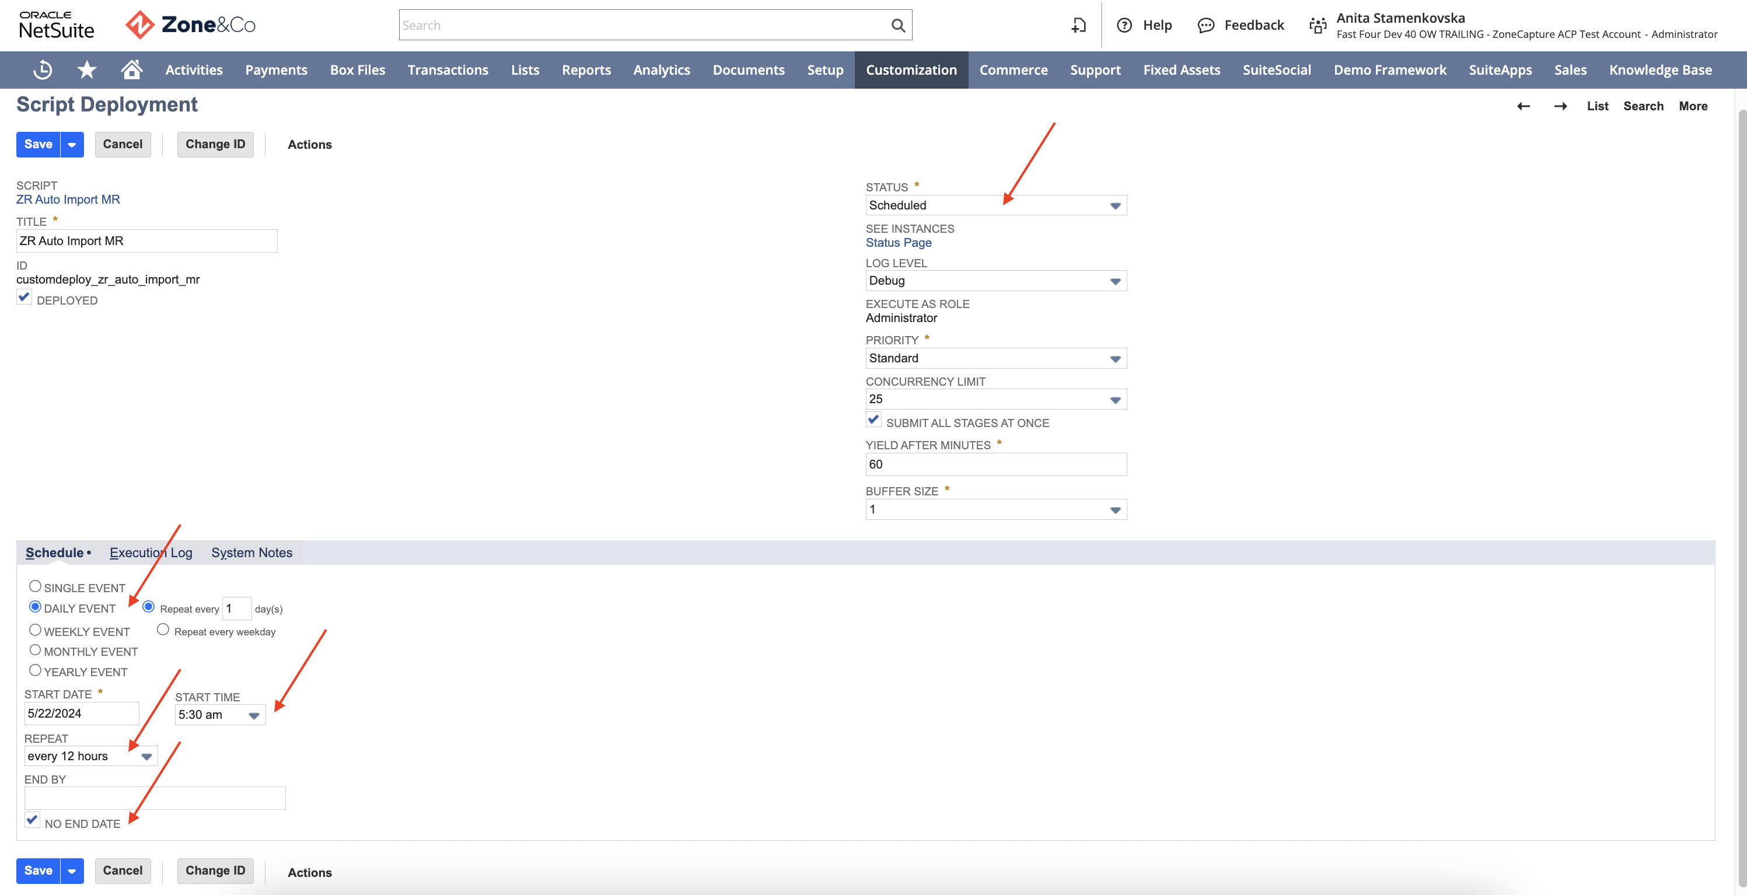Open the create new page icon
Image resolution: width=1747 pixels, height=895 pixels.
tap(1078, 25)
